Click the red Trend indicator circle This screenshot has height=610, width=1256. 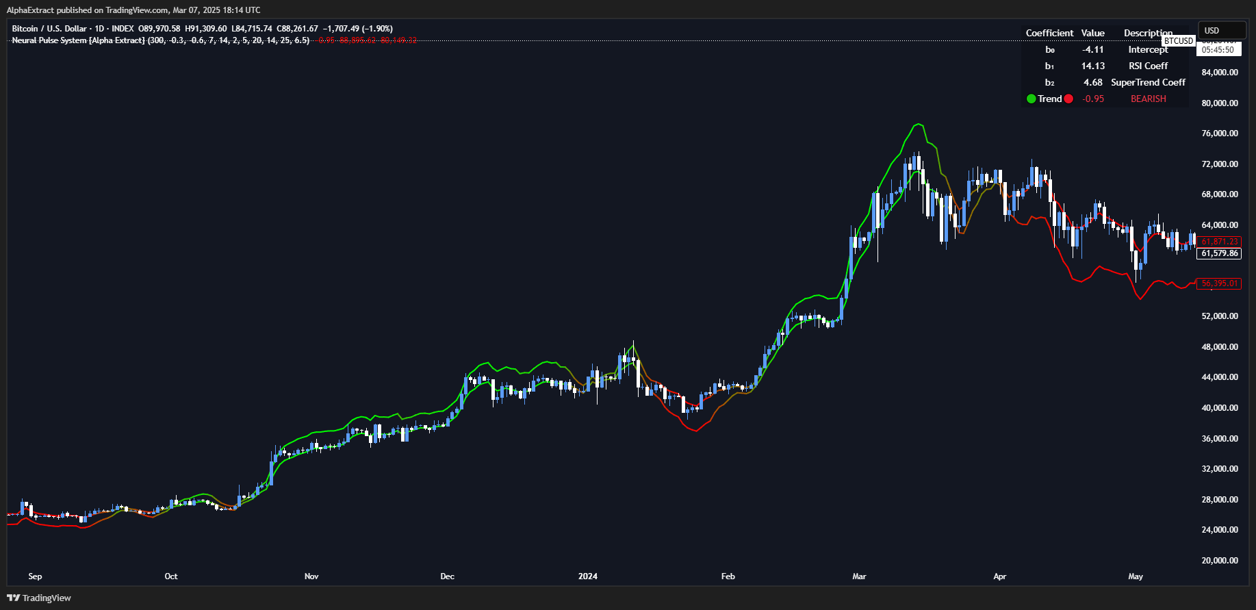1068,99
